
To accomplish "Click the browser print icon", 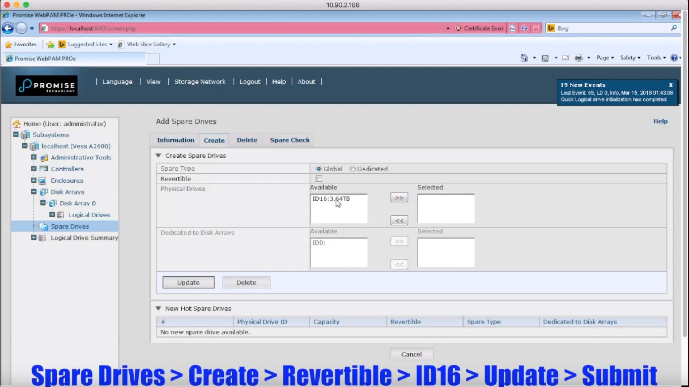I will pyautogui.click(x=578, y=58).
